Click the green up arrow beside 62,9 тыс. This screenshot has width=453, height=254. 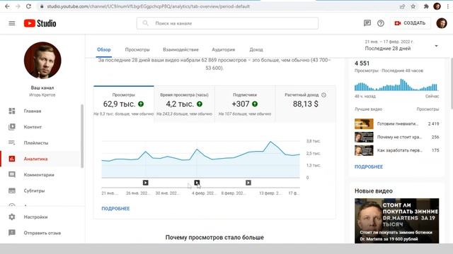click(x=141, y=104)
